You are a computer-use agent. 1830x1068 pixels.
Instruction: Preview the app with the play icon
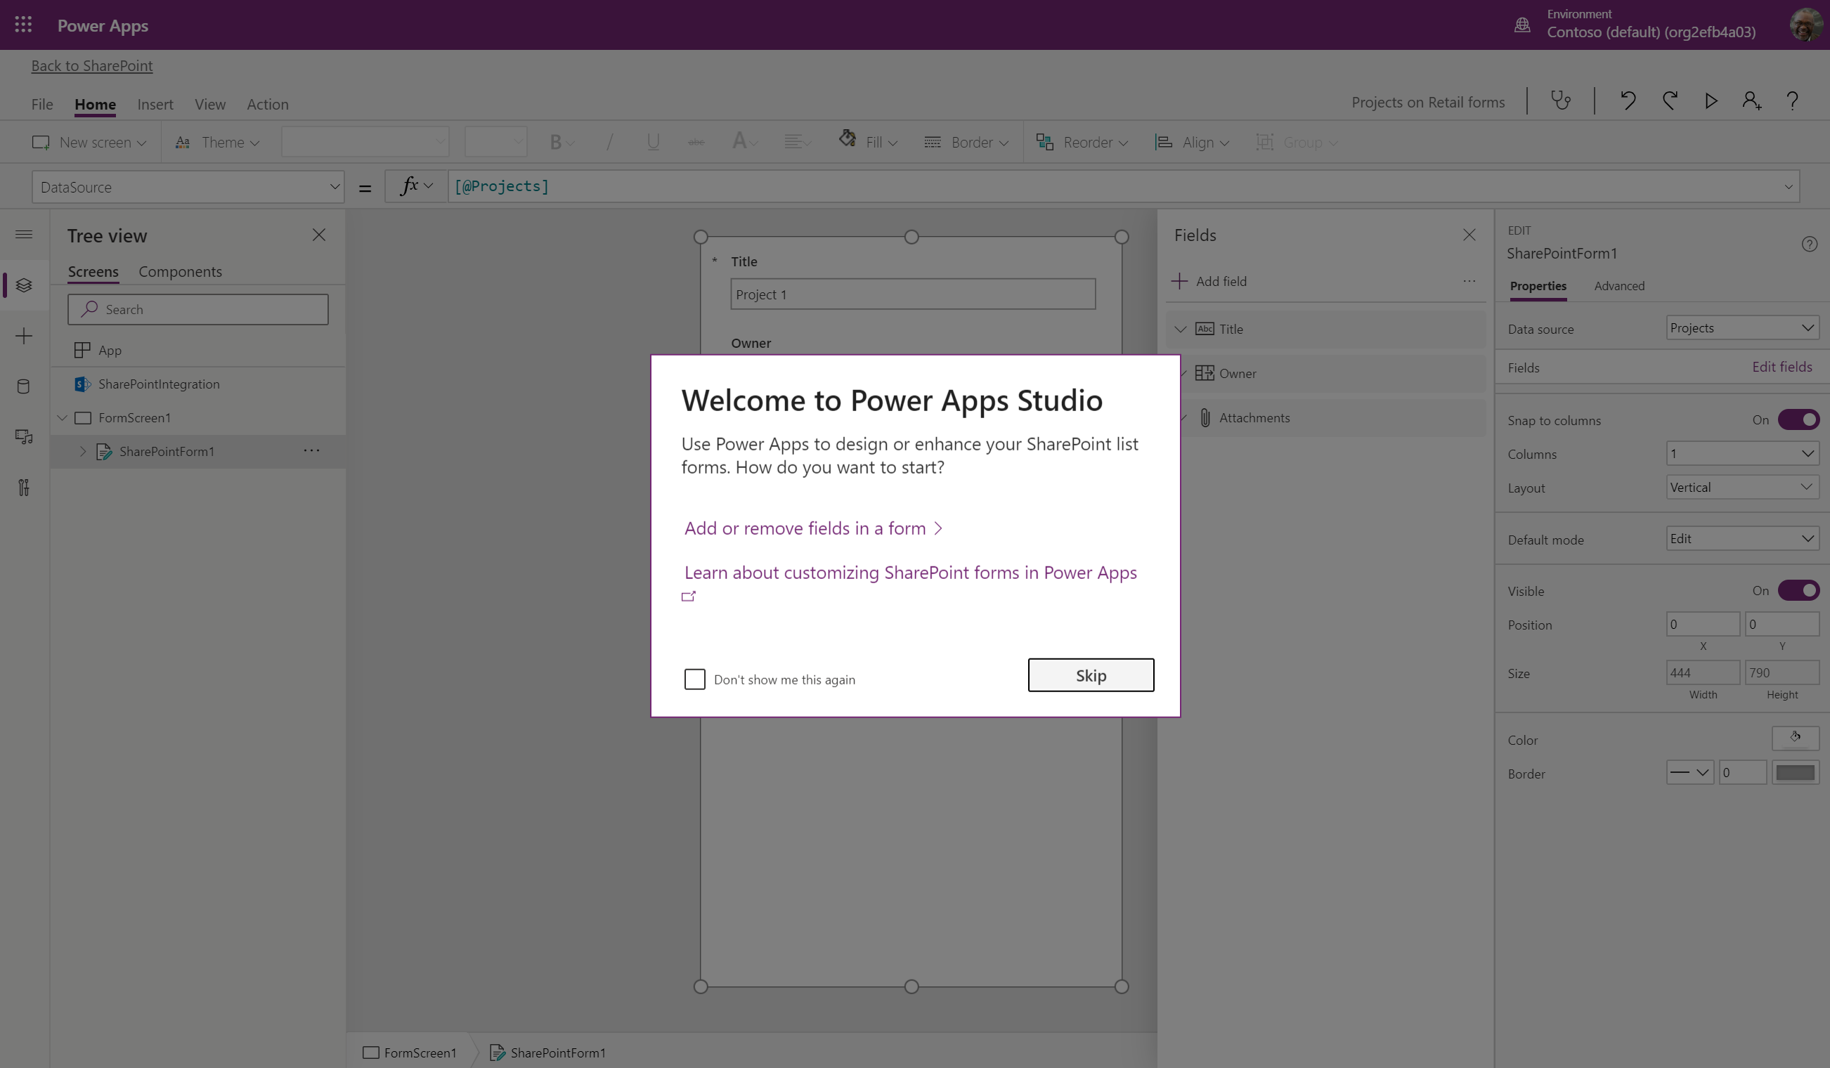click(x=1711, y=101)
